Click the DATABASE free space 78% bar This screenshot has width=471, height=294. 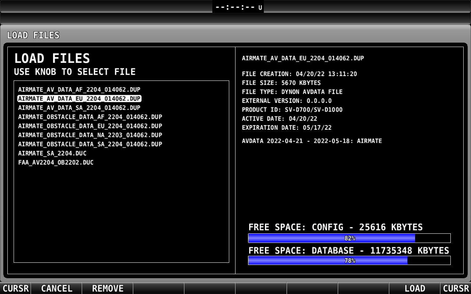point(349,261)
